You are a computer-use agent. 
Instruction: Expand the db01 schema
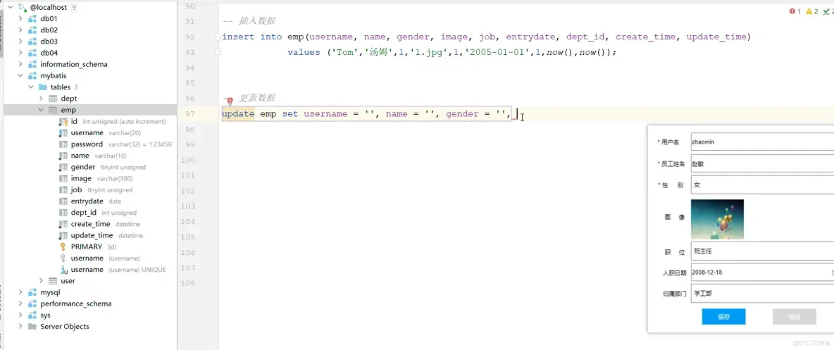20,18
